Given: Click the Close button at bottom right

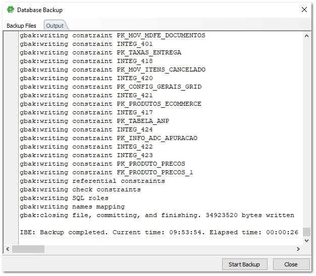Looking at the screenshot, I should point(291,264).
